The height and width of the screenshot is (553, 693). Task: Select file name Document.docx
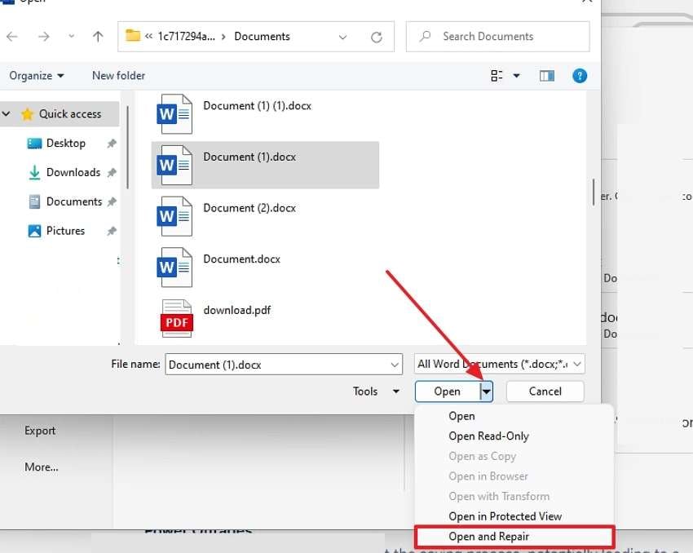242,259
